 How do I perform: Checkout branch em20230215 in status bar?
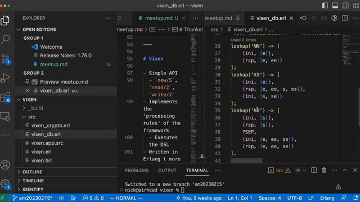coord(32,198)
